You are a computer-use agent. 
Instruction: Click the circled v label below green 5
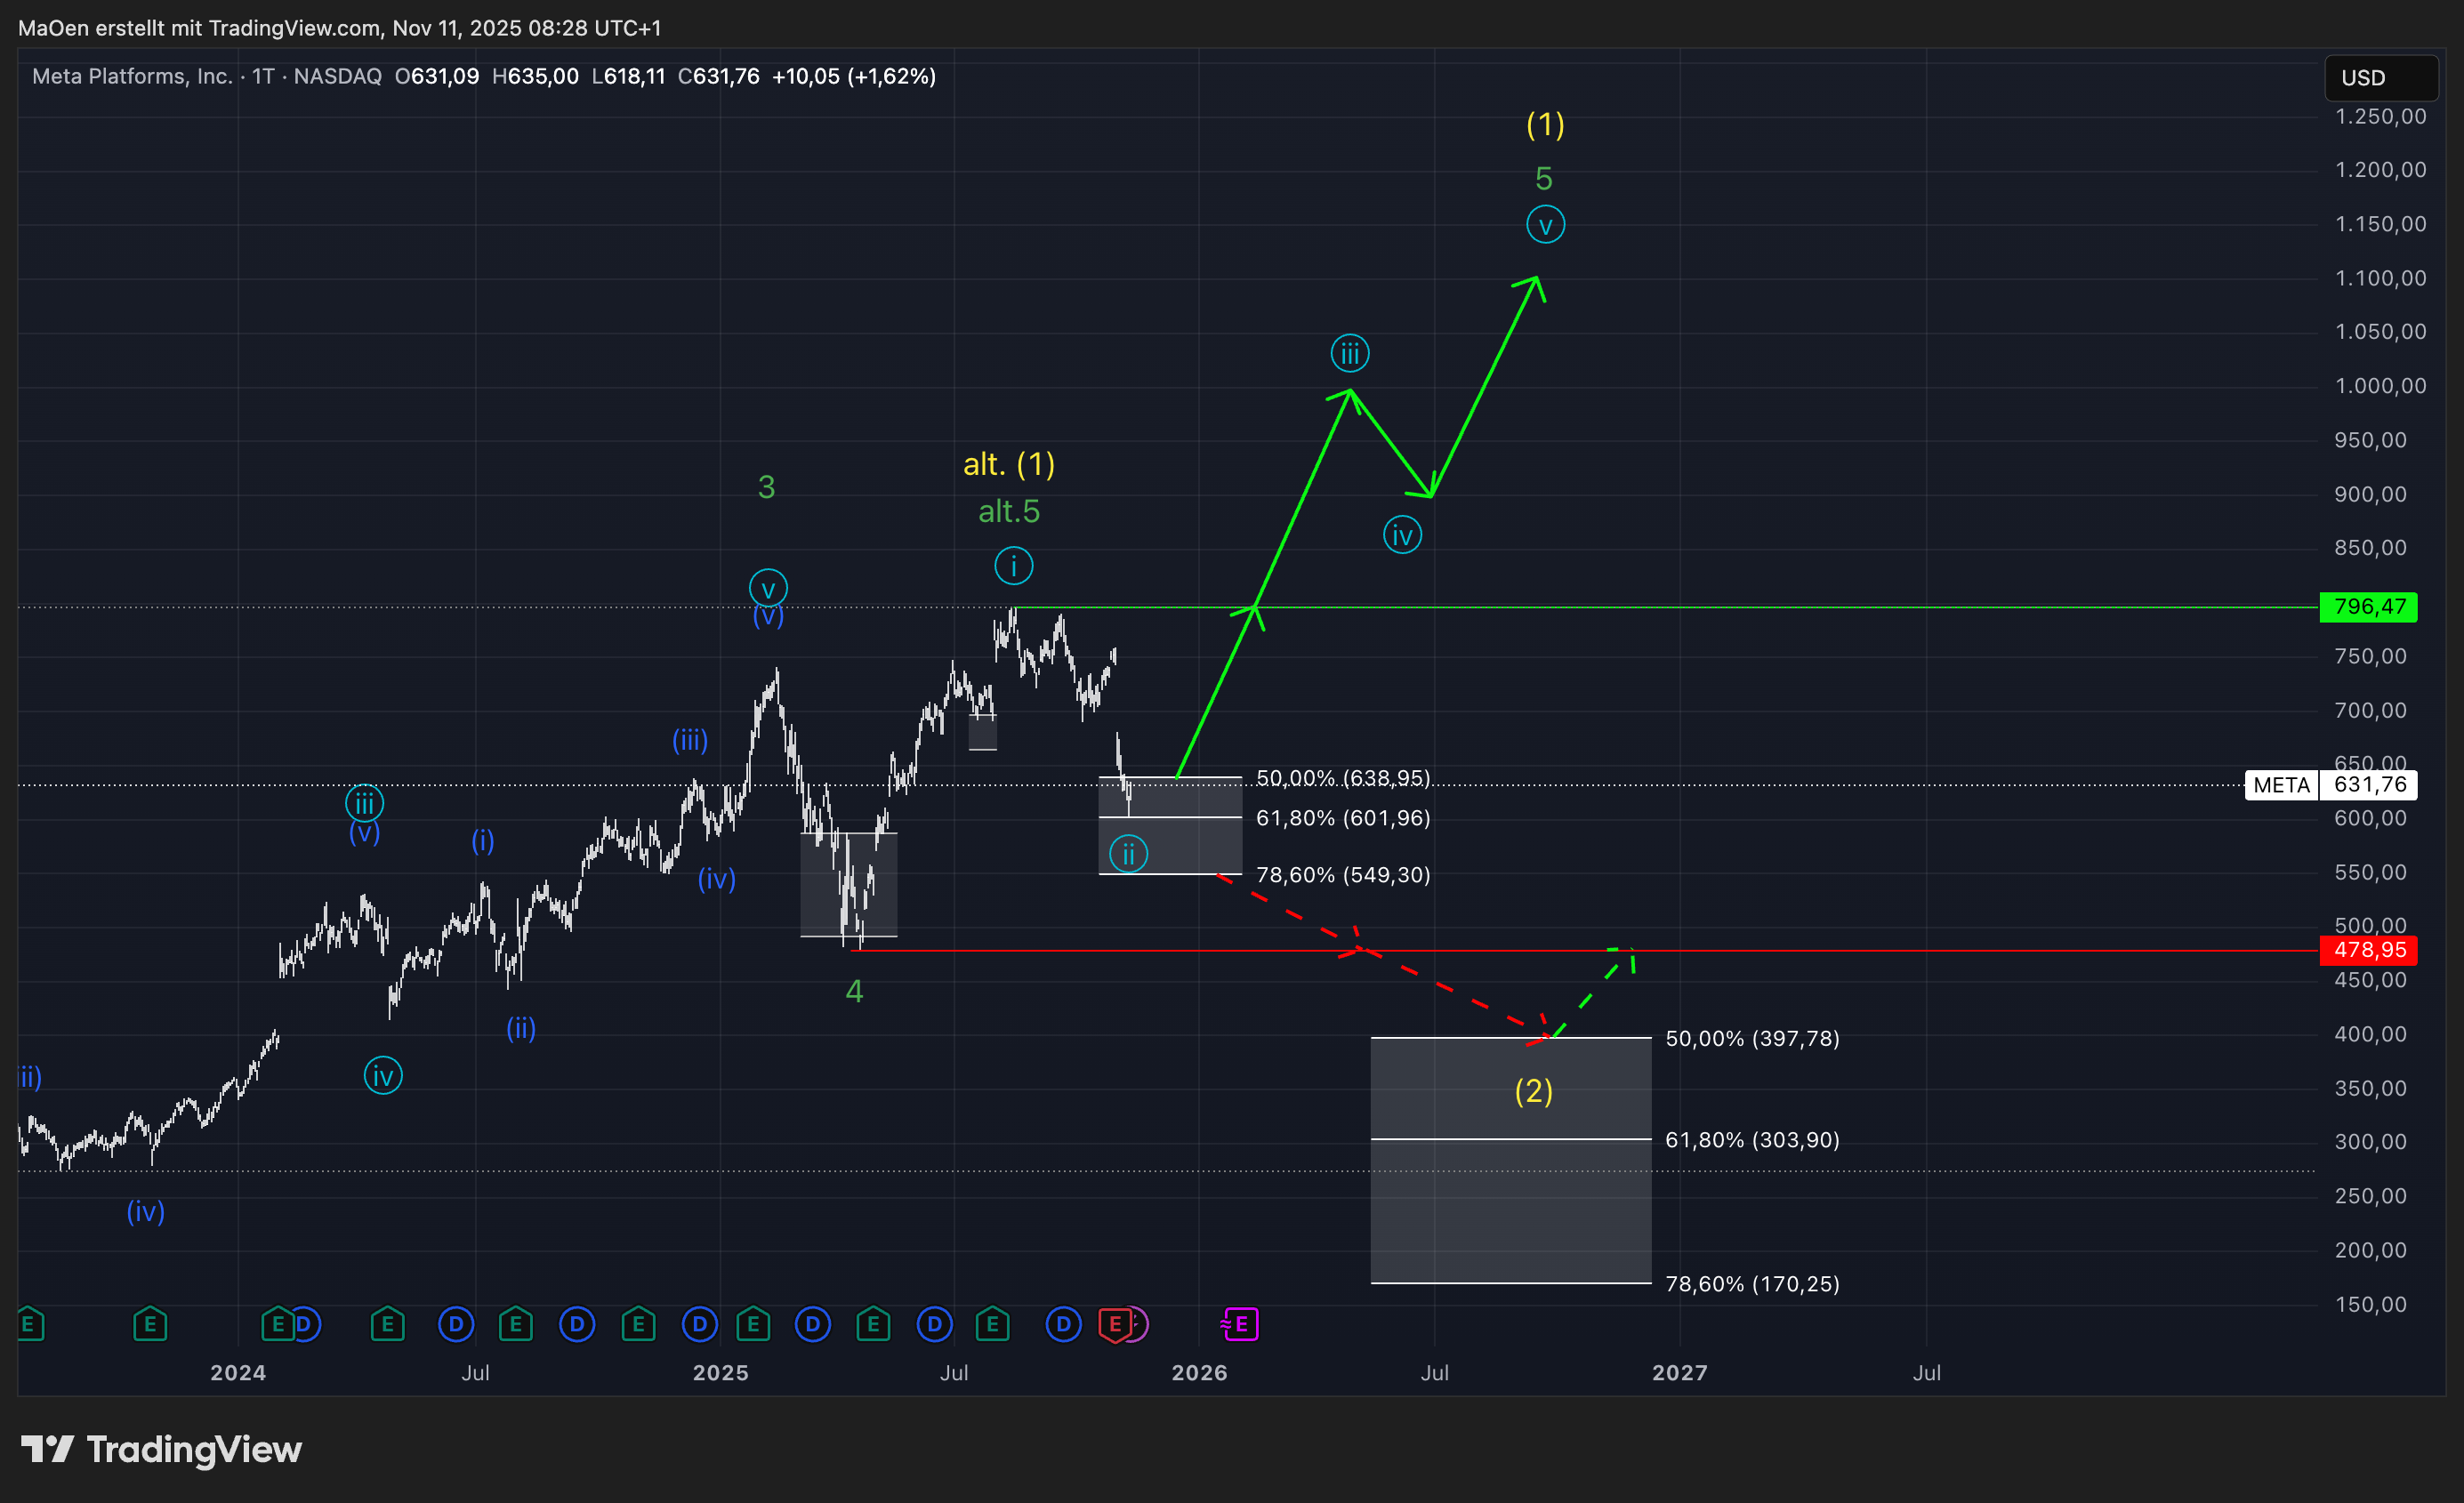click(x=1545, y=225)
